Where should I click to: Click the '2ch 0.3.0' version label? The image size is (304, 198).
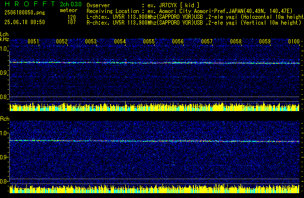tap(71, 4)
